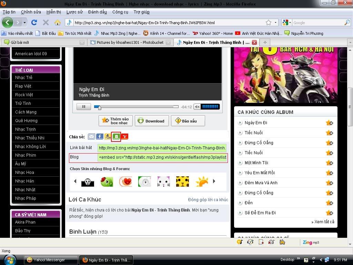Add Đến to box via star icon
The width and height of the screenshot is (353, 265).
(329, 203)
